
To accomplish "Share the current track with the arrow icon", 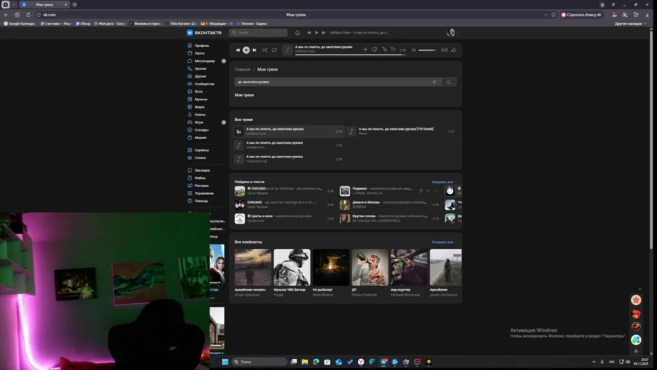I will point(454,50).
